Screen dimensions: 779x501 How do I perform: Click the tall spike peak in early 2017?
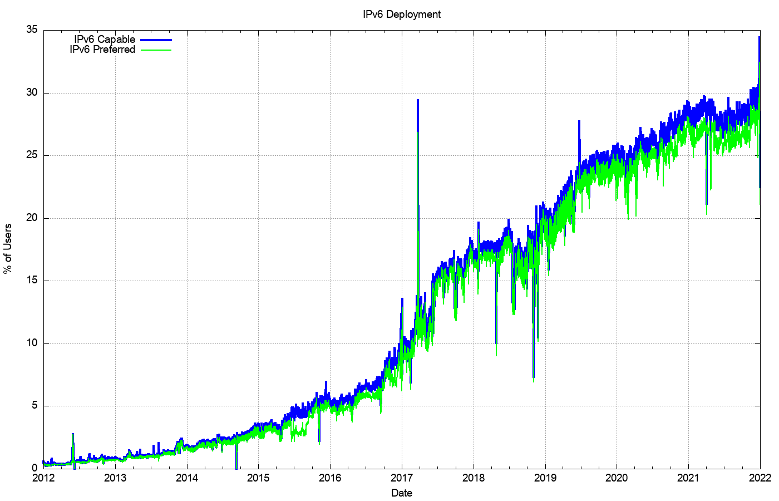(x=418, y=101)
